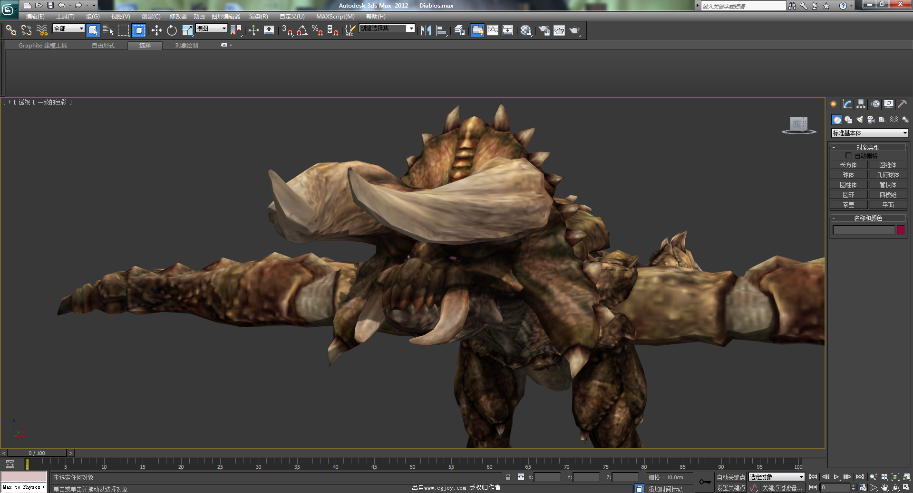Click the 自动关键点 auto key button

pos(731,477)
